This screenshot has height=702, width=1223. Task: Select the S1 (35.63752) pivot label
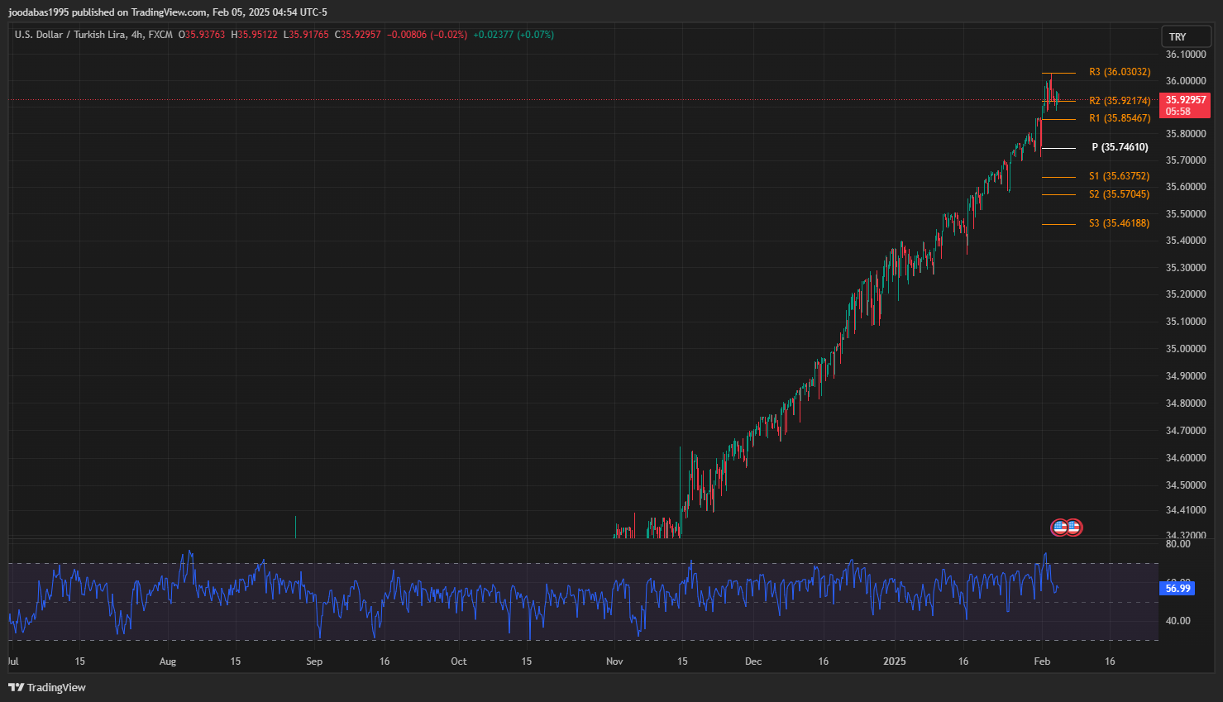(x=1119, y=176)
